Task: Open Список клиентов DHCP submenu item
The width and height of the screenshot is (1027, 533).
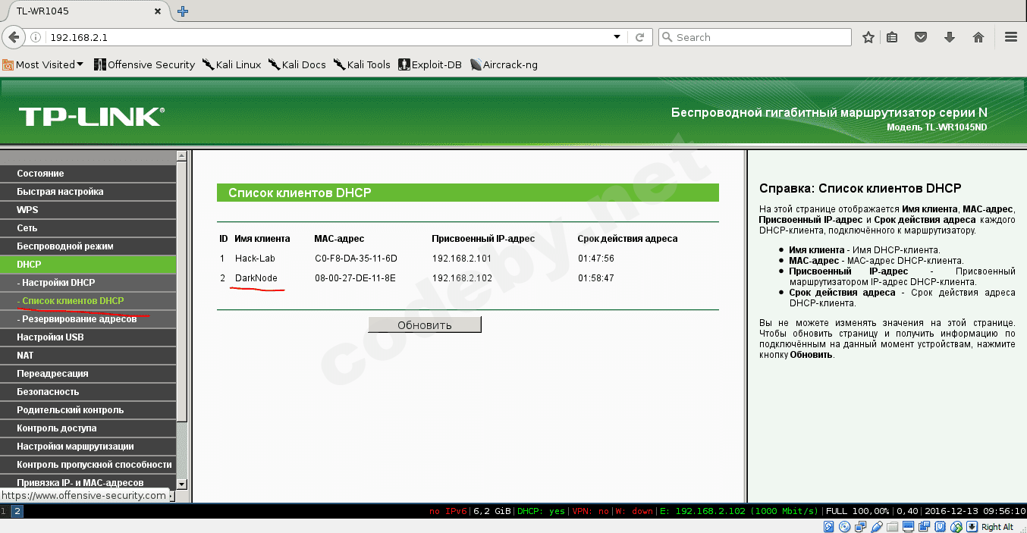Action: (88, 301)
